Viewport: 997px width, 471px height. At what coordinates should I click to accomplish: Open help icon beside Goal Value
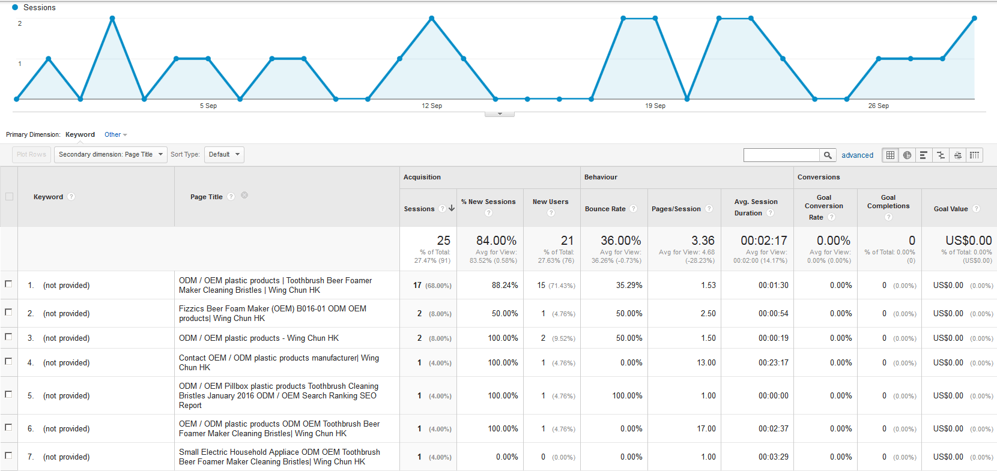coord(976,209)
